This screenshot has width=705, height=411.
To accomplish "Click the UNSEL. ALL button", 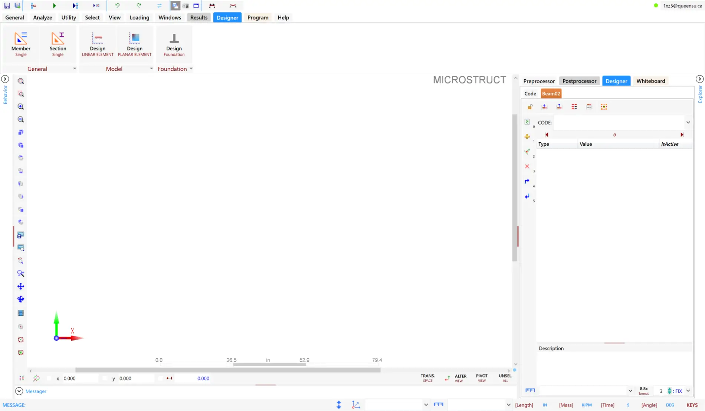I will (505, 378).
